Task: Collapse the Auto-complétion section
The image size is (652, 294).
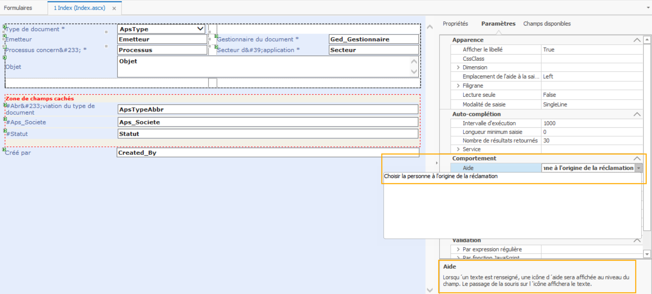Action: [637, 114]
